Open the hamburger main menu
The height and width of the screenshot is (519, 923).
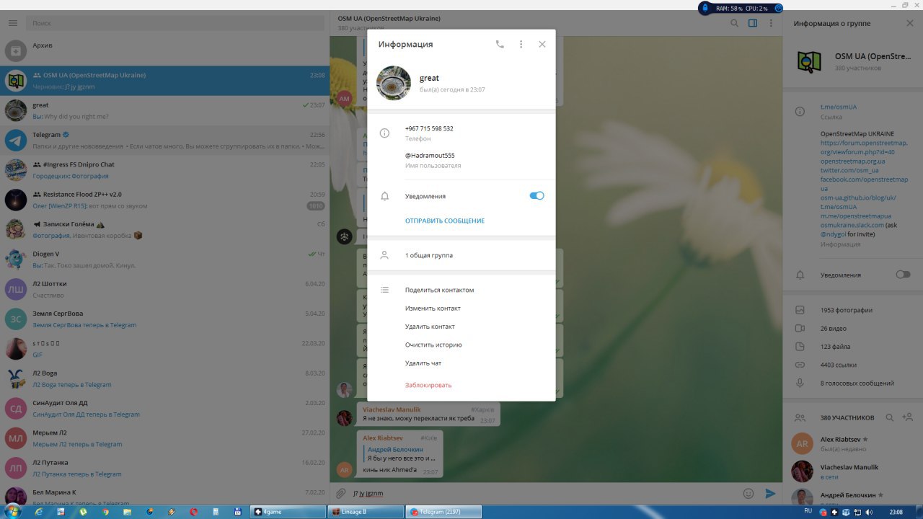[13, 23]
